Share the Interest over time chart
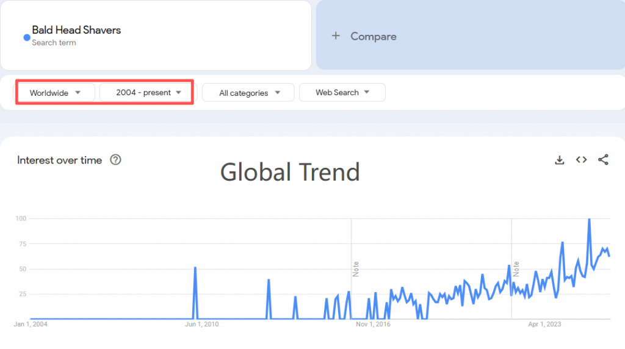Image resolution: width=625 pixels, height=349 pixels. 603,160
